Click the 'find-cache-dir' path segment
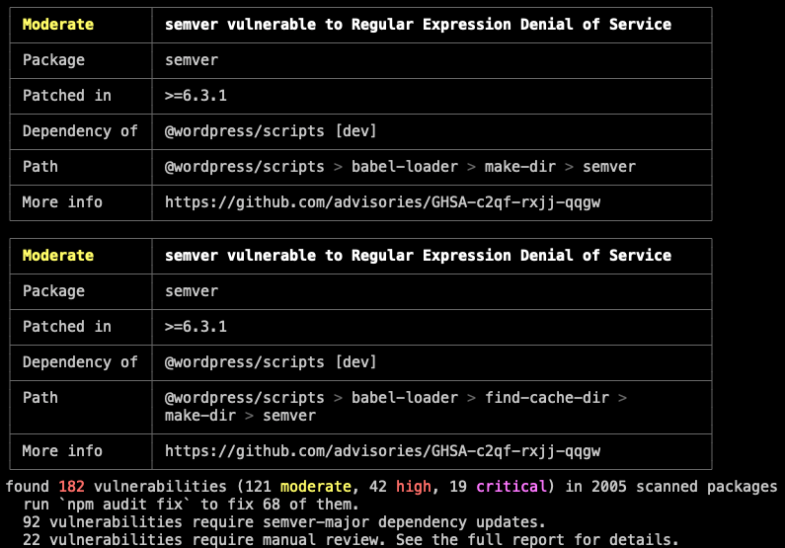The height and width of the screenshot is (548, 785). tap(547, 398)
